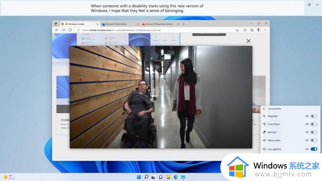Image resolution: width=322 pixels, height=181 pixels.
Task: Open the live captions app on taskbar
Action: 183,177
